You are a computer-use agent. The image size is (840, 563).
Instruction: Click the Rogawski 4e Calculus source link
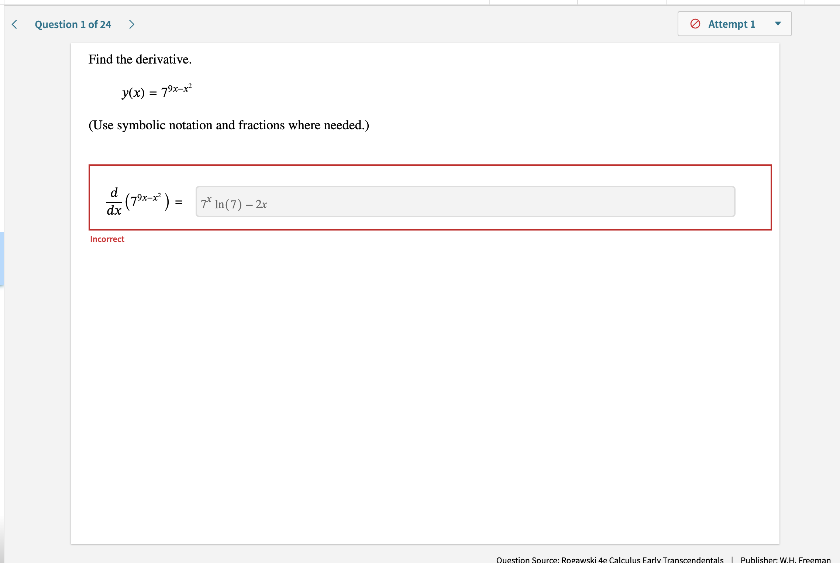point(609,559)
